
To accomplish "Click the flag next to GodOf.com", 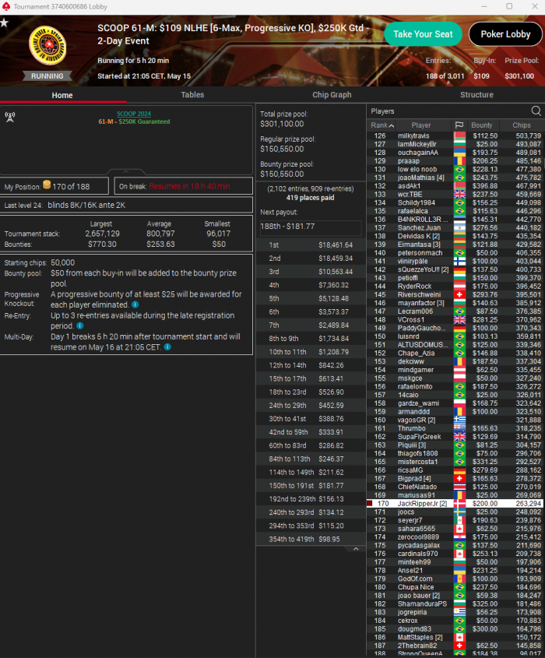I will coord(459,579).
